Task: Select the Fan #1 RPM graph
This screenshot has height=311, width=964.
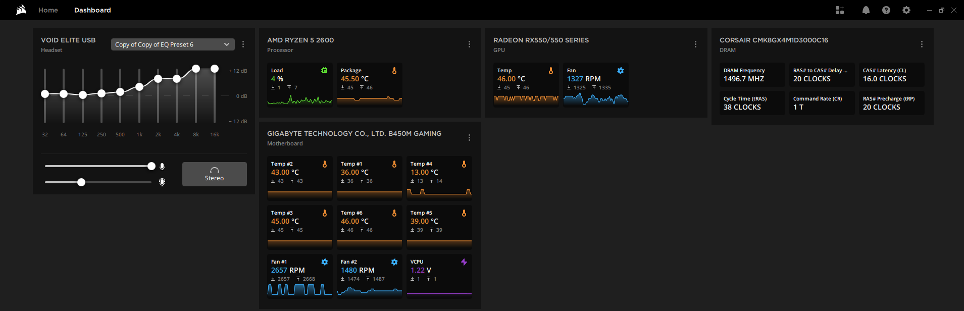Action: 300,290
